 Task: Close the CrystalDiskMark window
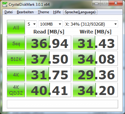[116, 3]
